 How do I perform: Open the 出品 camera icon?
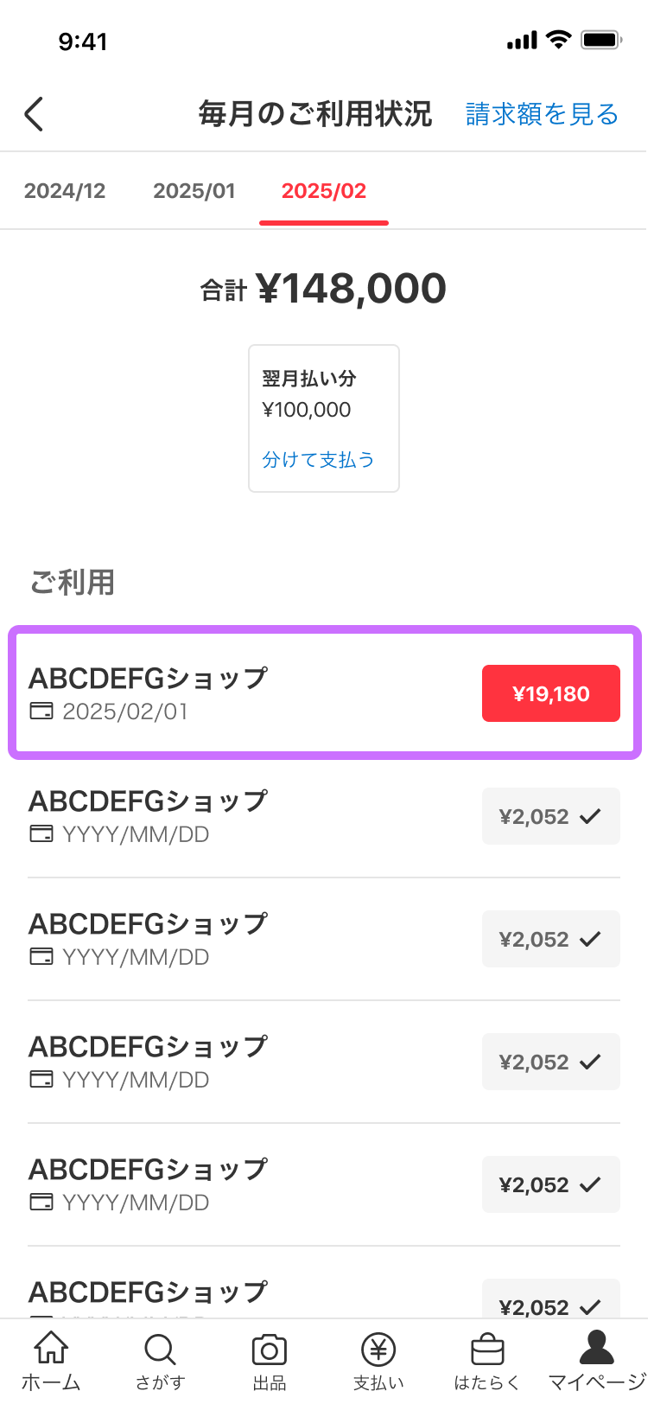pyautogui.click(x=270, y=1350)
